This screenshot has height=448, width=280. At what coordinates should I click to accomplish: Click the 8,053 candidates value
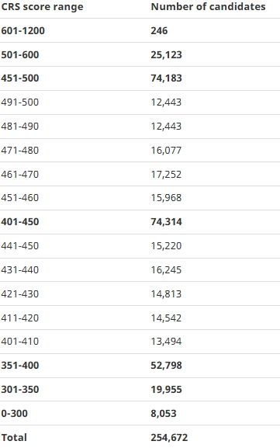coord(164,413)
